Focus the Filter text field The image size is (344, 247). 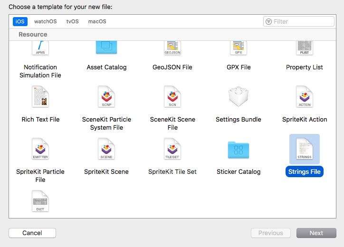(298, 21)
